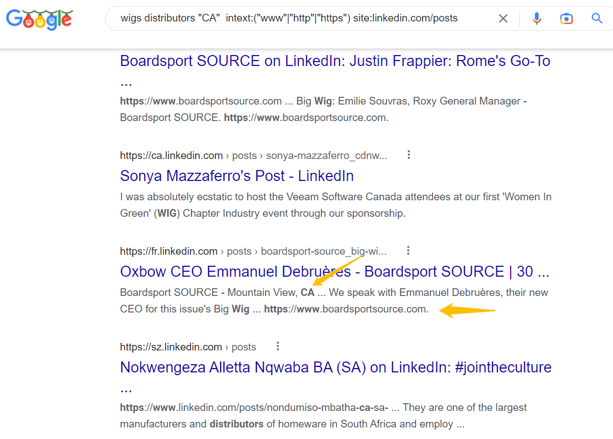The image size is (613, 439).
Task: Click the blue magnifier search button
Action: click(597, 19)
